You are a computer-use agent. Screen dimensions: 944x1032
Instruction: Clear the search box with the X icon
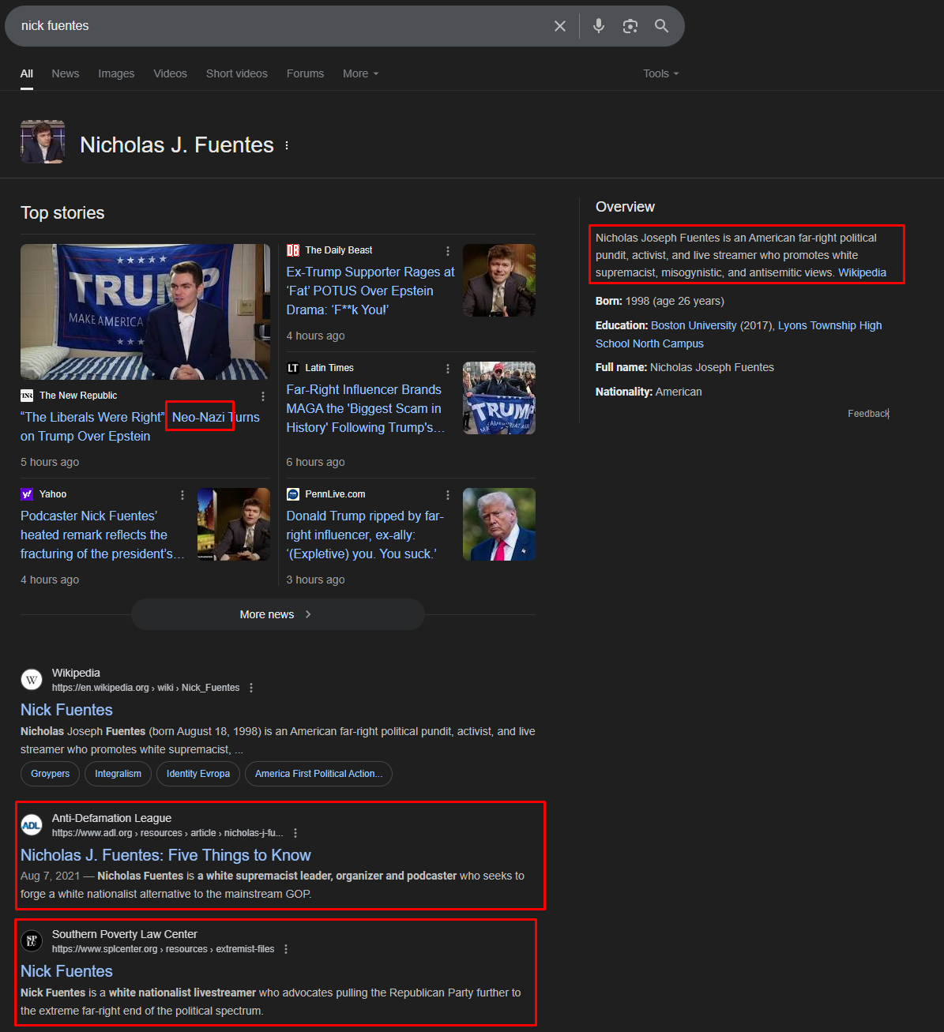point(560,26)
